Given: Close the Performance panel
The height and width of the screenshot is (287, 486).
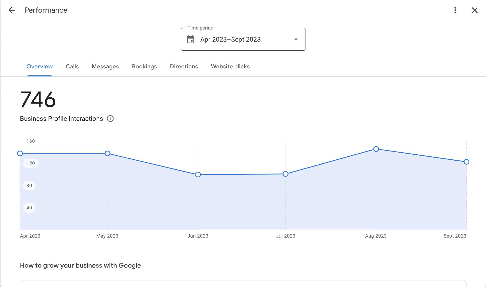Looking at the screenshot, I should click(x=475, y=10).
